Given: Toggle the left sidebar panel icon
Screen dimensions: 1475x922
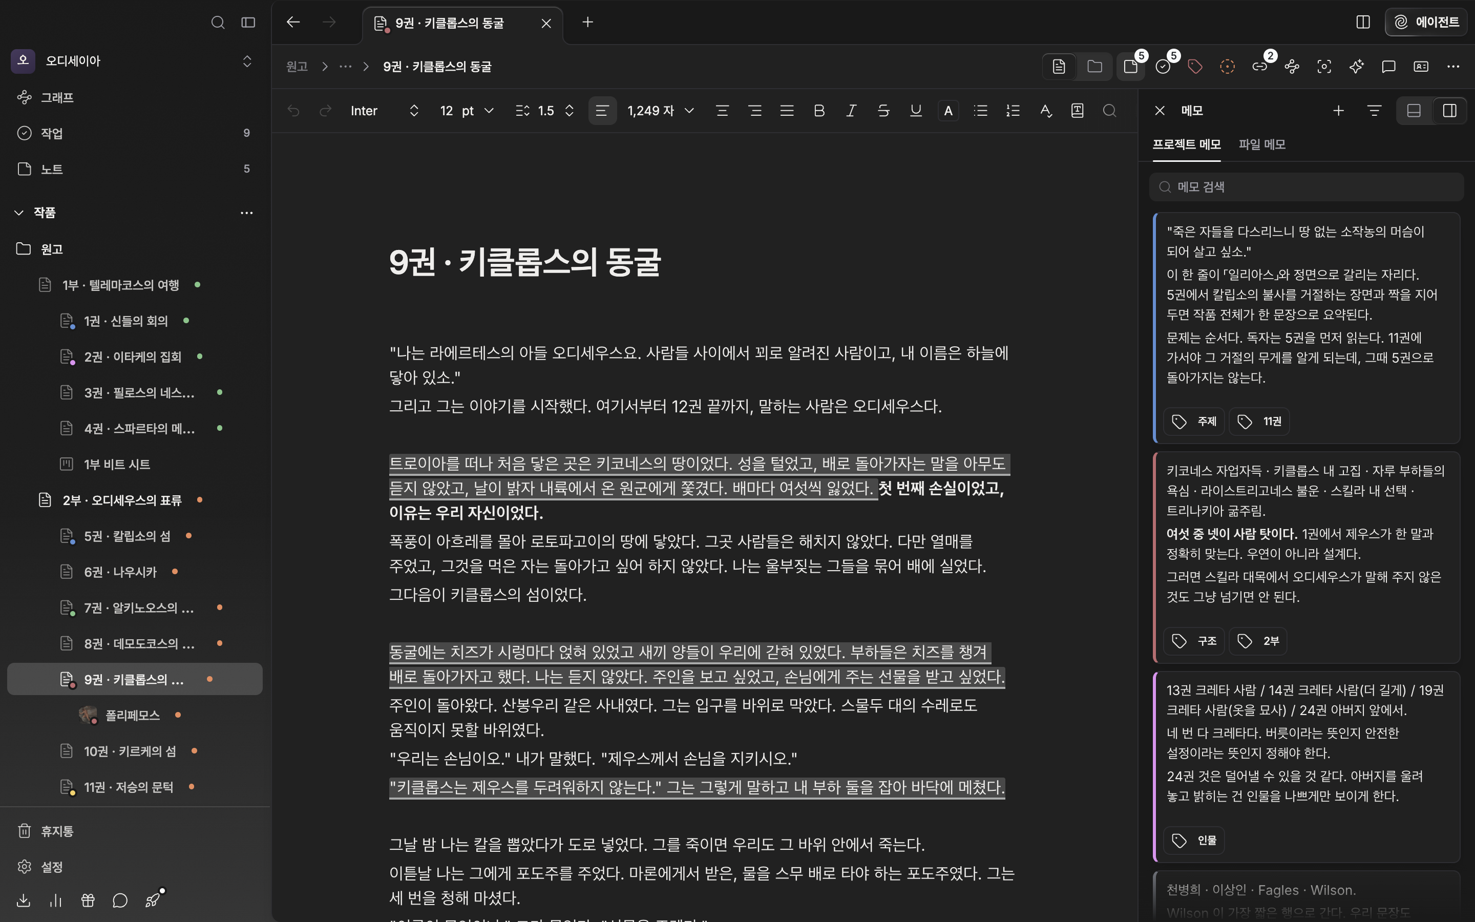Looking at the screenshot, I should click(248, 23).
